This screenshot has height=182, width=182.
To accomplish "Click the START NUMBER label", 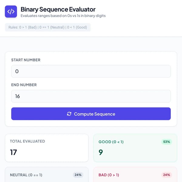I will click(26, 60).
